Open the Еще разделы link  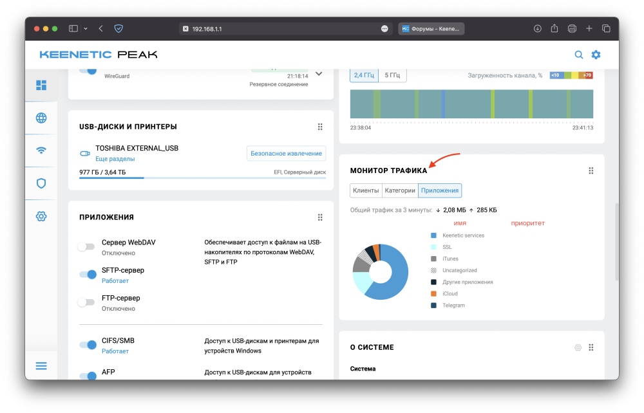(115, 159)
